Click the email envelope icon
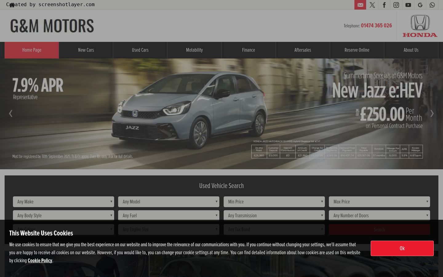Image resolution: width=443 pixels, height=277 pixels. (360, 5)
